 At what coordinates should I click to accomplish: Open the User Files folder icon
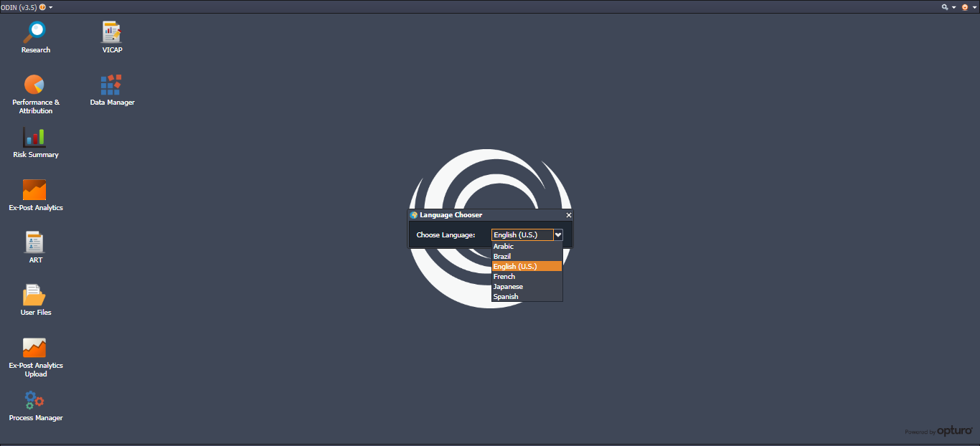(x=35, y=295)
